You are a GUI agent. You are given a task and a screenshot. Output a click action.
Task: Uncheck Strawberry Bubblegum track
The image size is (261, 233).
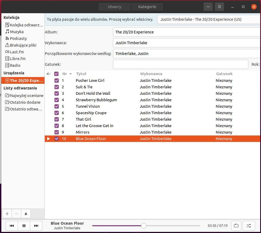[57, 100]
